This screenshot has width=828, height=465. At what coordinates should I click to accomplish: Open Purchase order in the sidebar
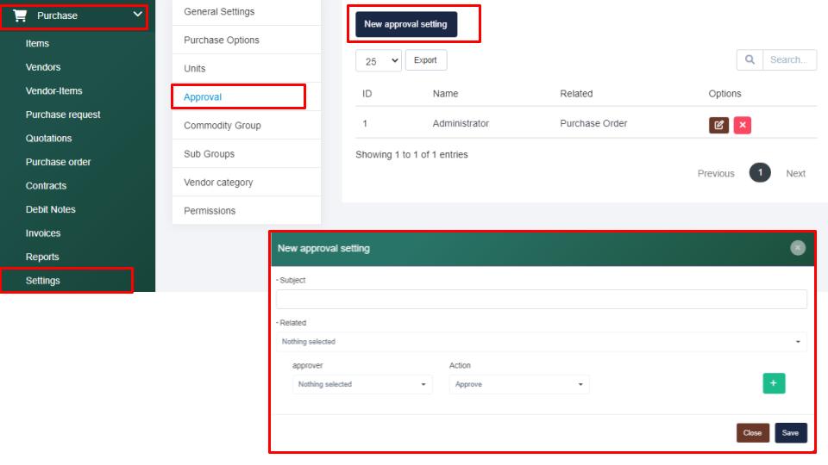(58, 162)
